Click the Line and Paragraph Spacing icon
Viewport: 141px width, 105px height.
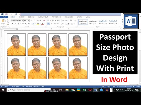click(x=62, y=24)
